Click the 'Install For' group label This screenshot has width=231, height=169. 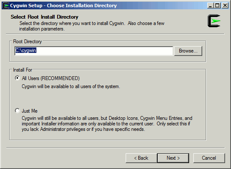(x=22, y=70)
